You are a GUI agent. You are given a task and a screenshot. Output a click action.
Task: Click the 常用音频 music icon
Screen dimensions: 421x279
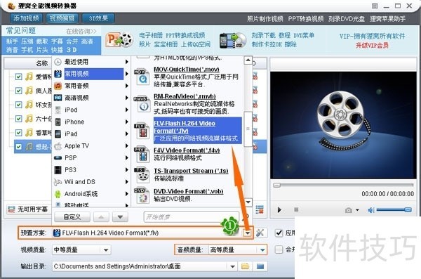click(x=58, y=86)
